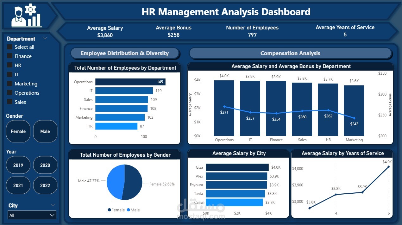This screenshot has height=225, width=402.
Task: Click the $3.8K point at year 4
Action: [x=336, y=194]
